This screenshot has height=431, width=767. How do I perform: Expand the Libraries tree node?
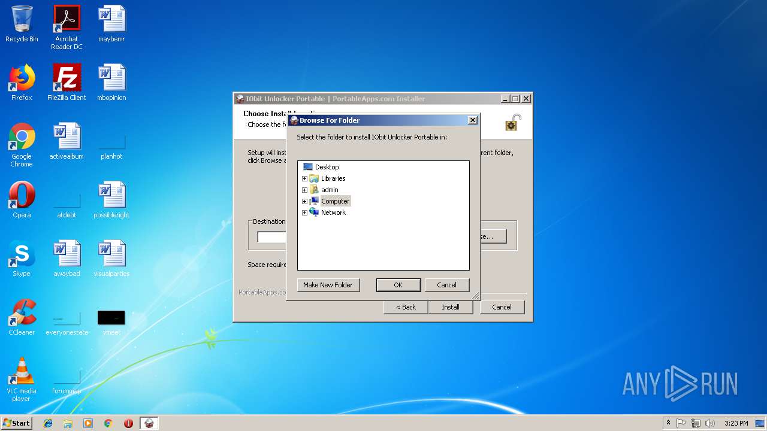coord(304,178)
